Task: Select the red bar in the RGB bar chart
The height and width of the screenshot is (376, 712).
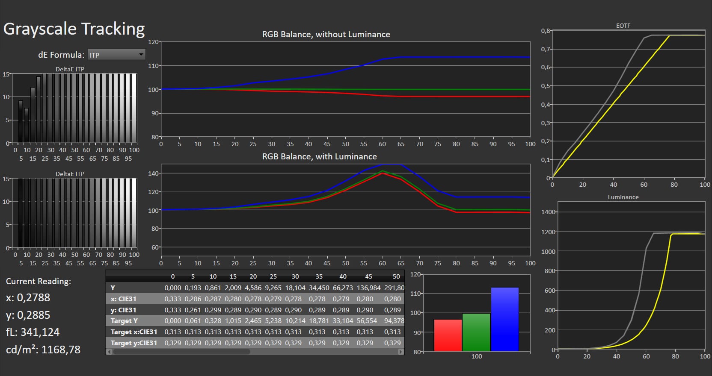Action: pyautogui.click(x=448, y=335)
